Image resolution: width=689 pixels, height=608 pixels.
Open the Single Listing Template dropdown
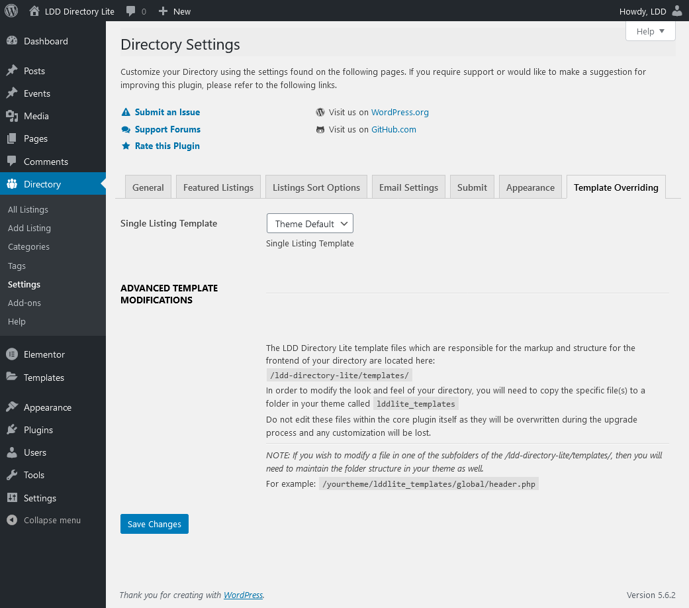click(x=309, y=223)
